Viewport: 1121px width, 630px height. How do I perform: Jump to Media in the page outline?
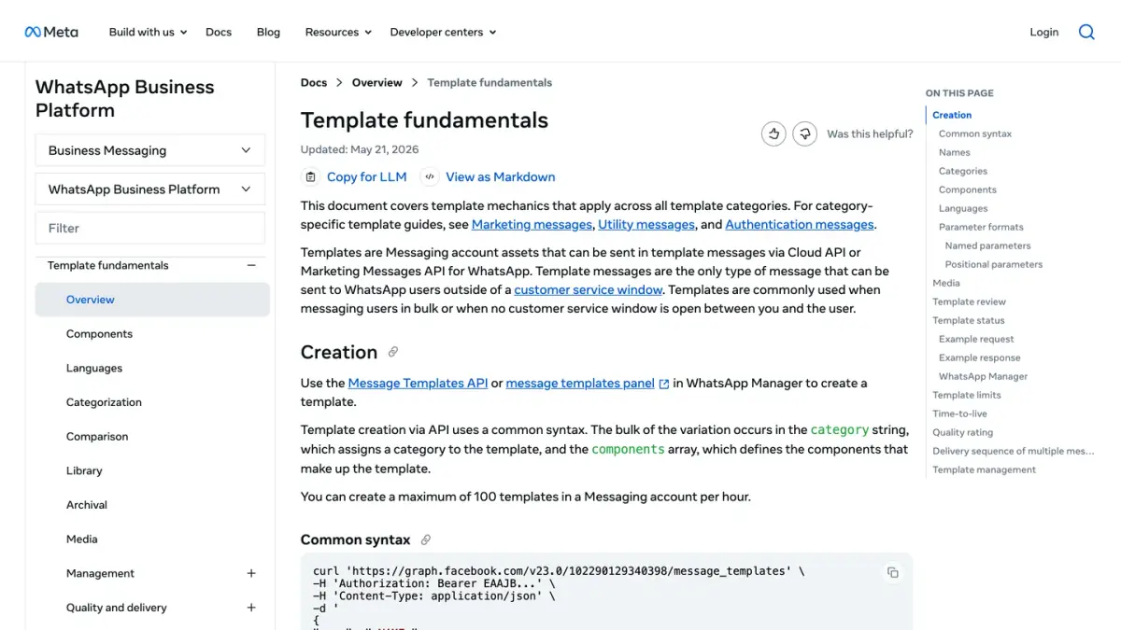(946, 283)
